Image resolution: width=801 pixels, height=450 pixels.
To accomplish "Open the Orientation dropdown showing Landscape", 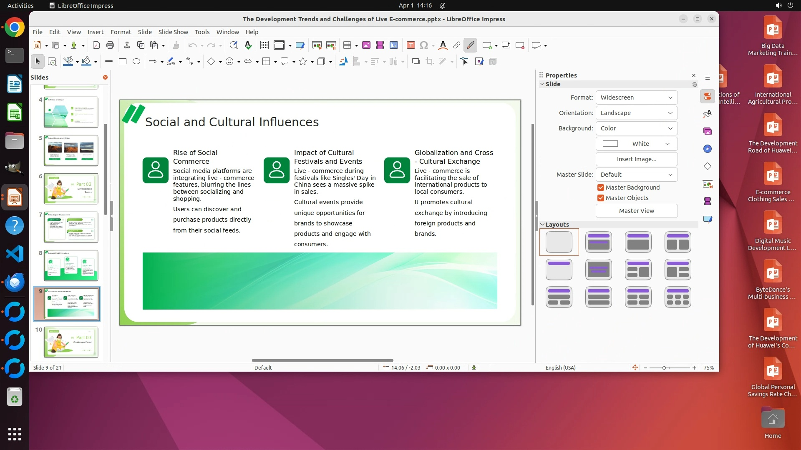I will tap(636, 113).
